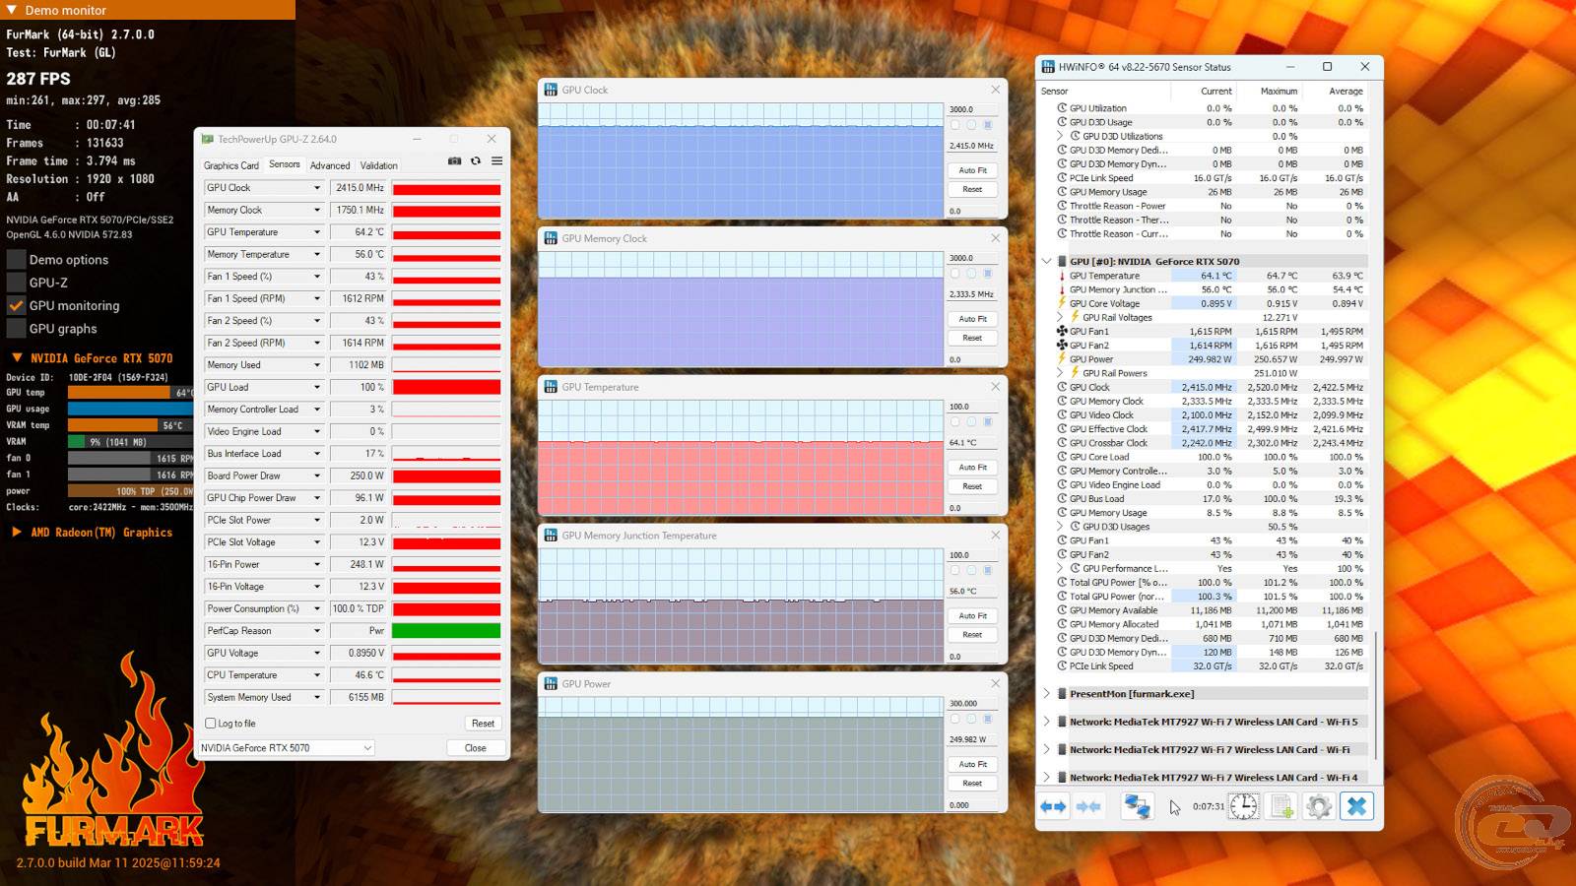Click GPU Power graph window icon
Viewport: 1576px width, 886px height.
(552, 684)
